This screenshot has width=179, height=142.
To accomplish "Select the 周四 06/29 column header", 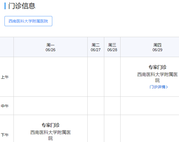I will [x=157, y=47].
